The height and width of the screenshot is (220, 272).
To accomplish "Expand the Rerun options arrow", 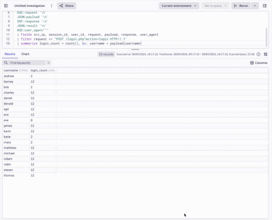I will click(255, 6).
